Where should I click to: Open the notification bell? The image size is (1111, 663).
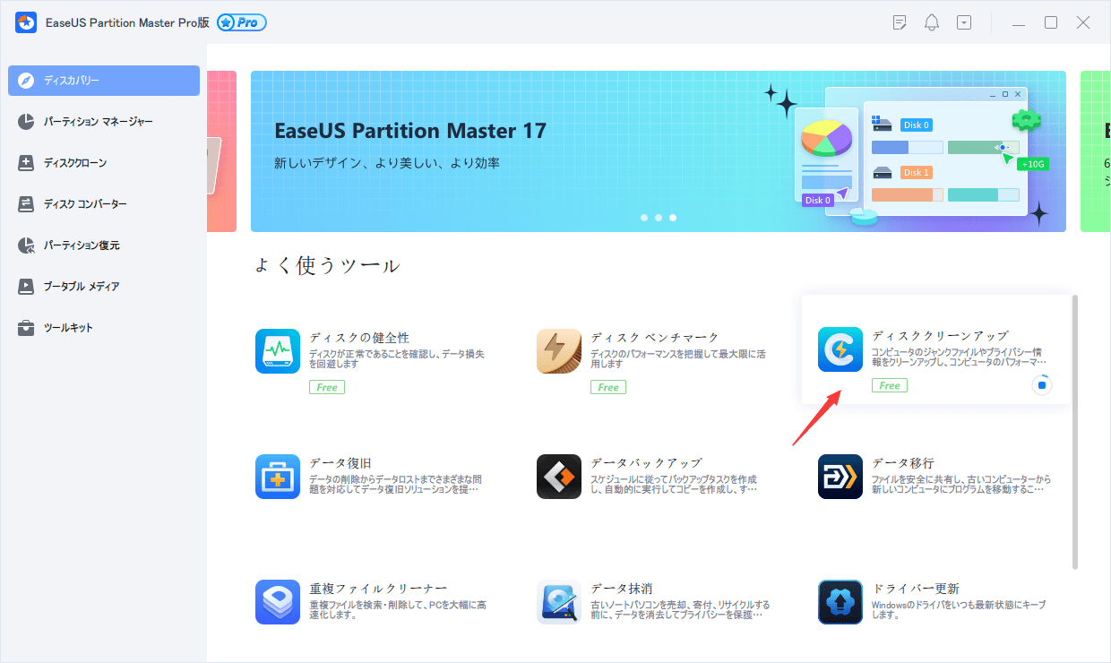932,22
